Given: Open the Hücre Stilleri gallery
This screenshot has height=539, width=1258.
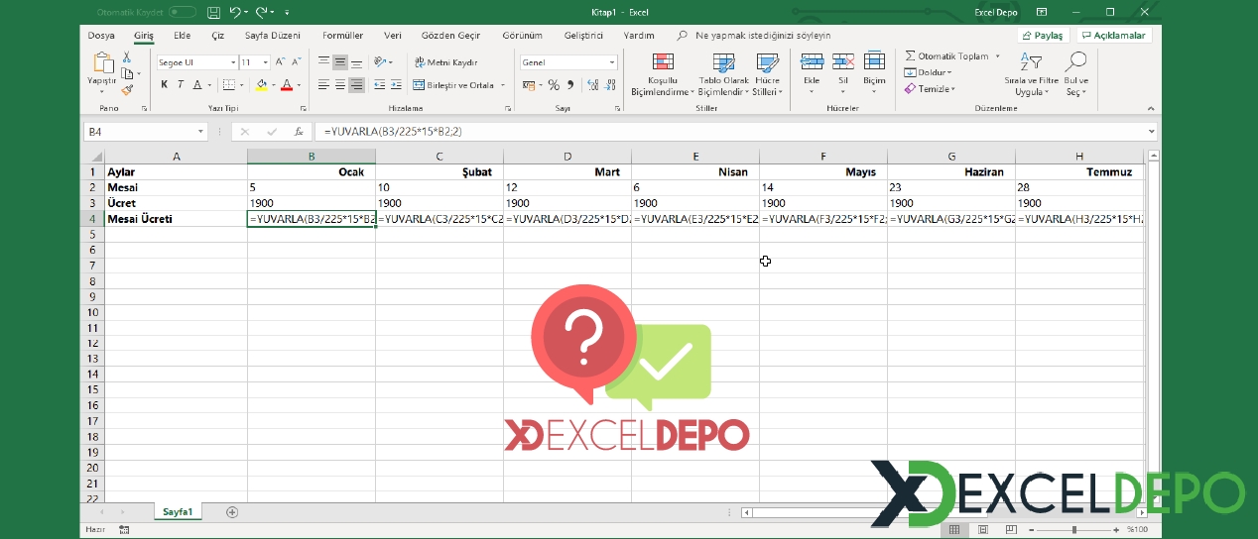Looking at the screenshot, I should tap(767, 74).
